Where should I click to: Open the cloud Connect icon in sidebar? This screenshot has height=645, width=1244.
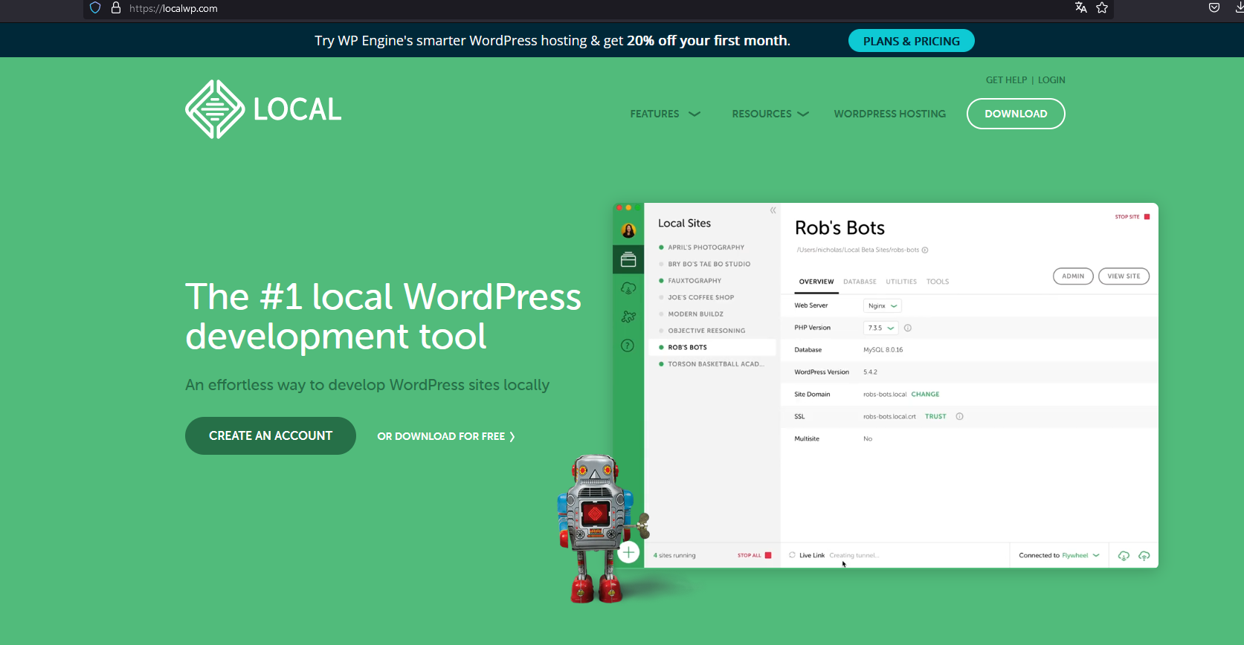click(x=628, y=288)
